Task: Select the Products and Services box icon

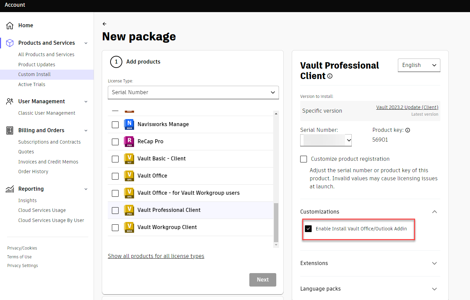Action: point(9,43)
